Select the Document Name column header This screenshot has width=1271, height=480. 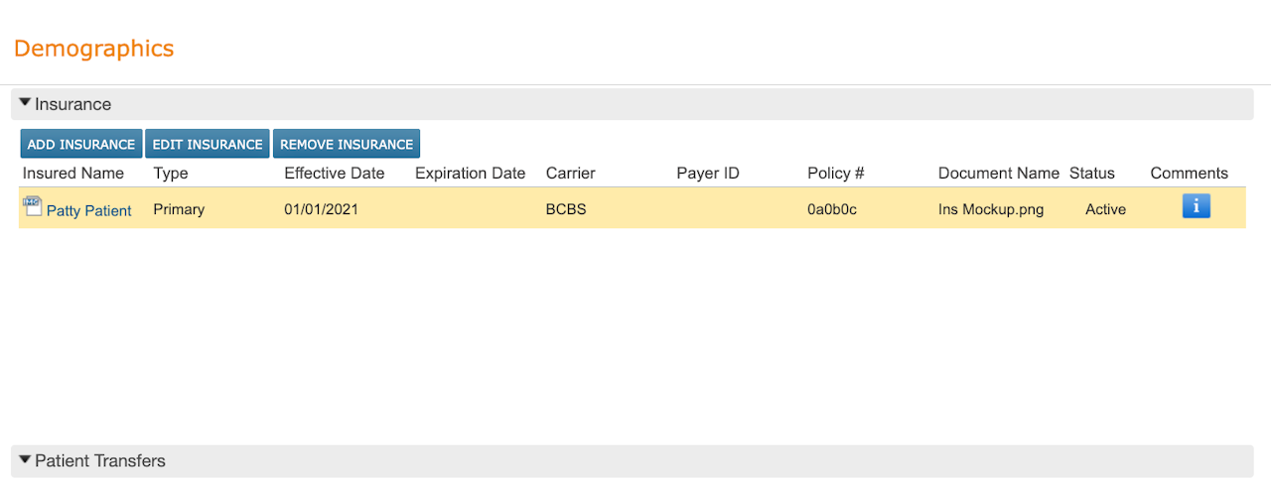[999, 174]
